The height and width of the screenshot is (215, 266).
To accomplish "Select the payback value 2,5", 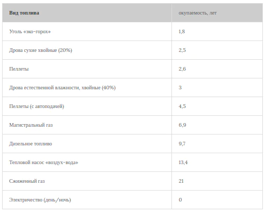I will click(x=182, y=50).
